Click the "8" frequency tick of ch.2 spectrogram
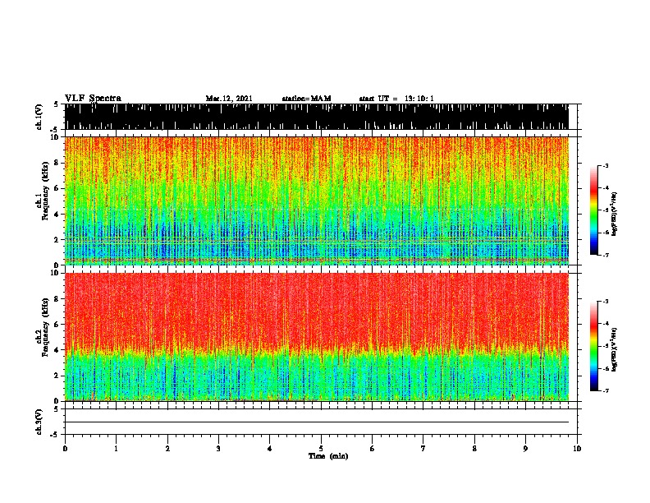650x503 pixels. point(58,299)
